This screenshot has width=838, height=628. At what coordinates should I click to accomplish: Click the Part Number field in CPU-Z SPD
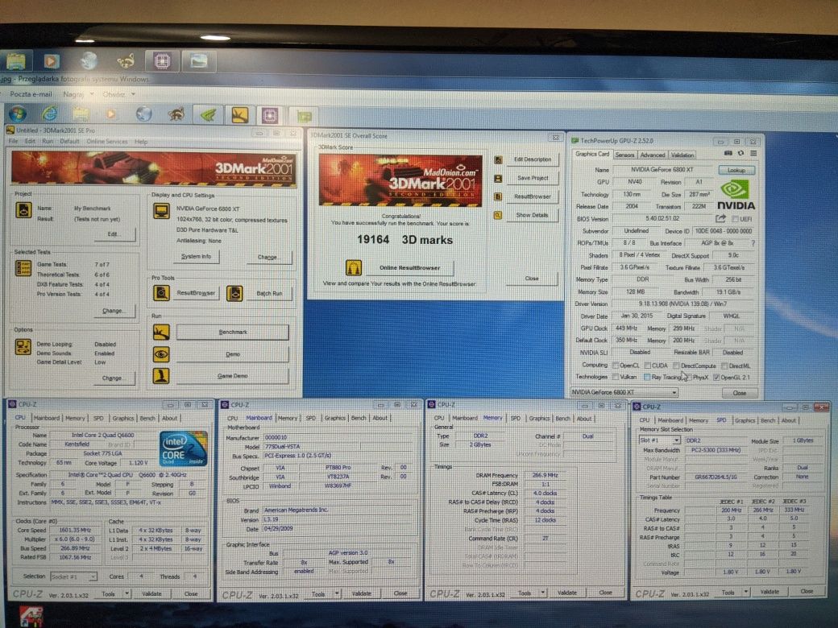(x=716, y=477)
